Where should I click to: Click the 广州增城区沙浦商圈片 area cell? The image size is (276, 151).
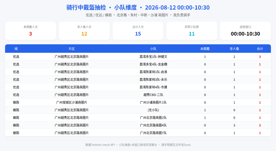tap(72, 102)
